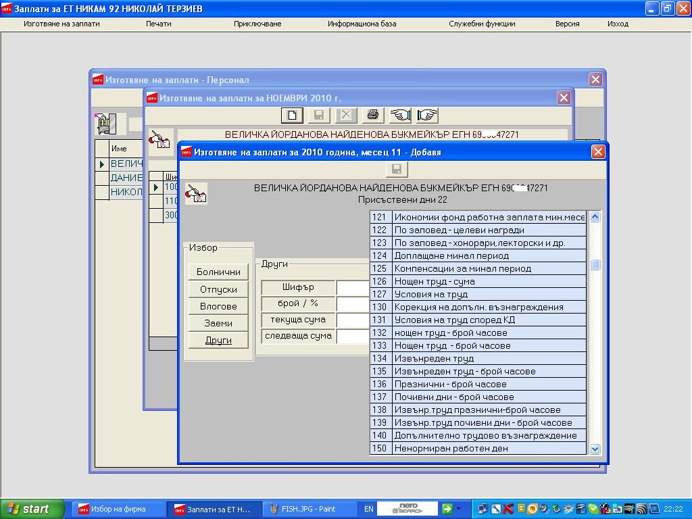The height and width of the screenshot is (519, 692).
Task: Click the pen-and-envelope icon in НОЕМВРИ 2010 window
Action: pos(160,141)
